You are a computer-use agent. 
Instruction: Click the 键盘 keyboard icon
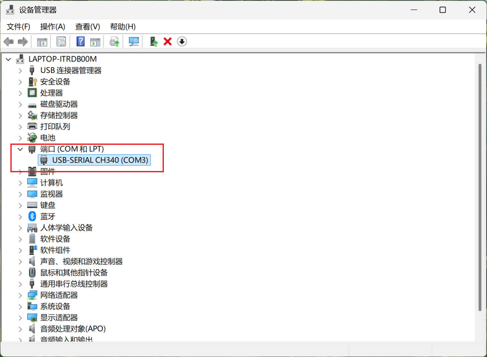pyautogui.click(x=32, y=205)
